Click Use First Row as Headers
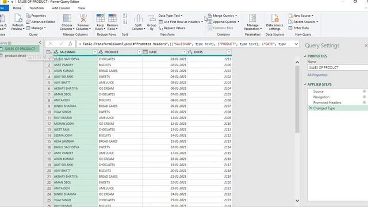This screenshot has height=207, width=368. click(x=181, y=22)
